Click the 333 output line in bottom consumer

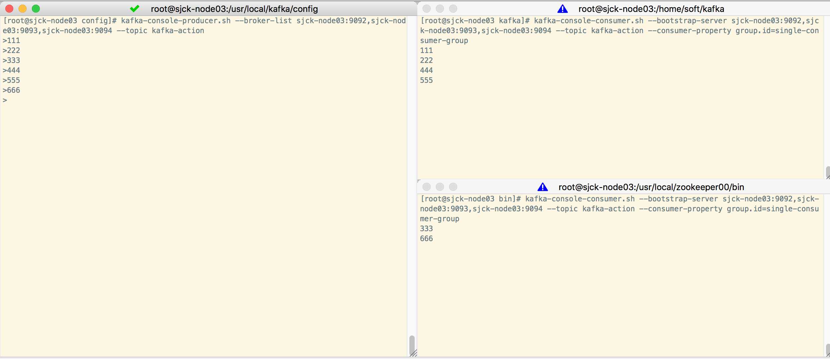coord(426,229)
